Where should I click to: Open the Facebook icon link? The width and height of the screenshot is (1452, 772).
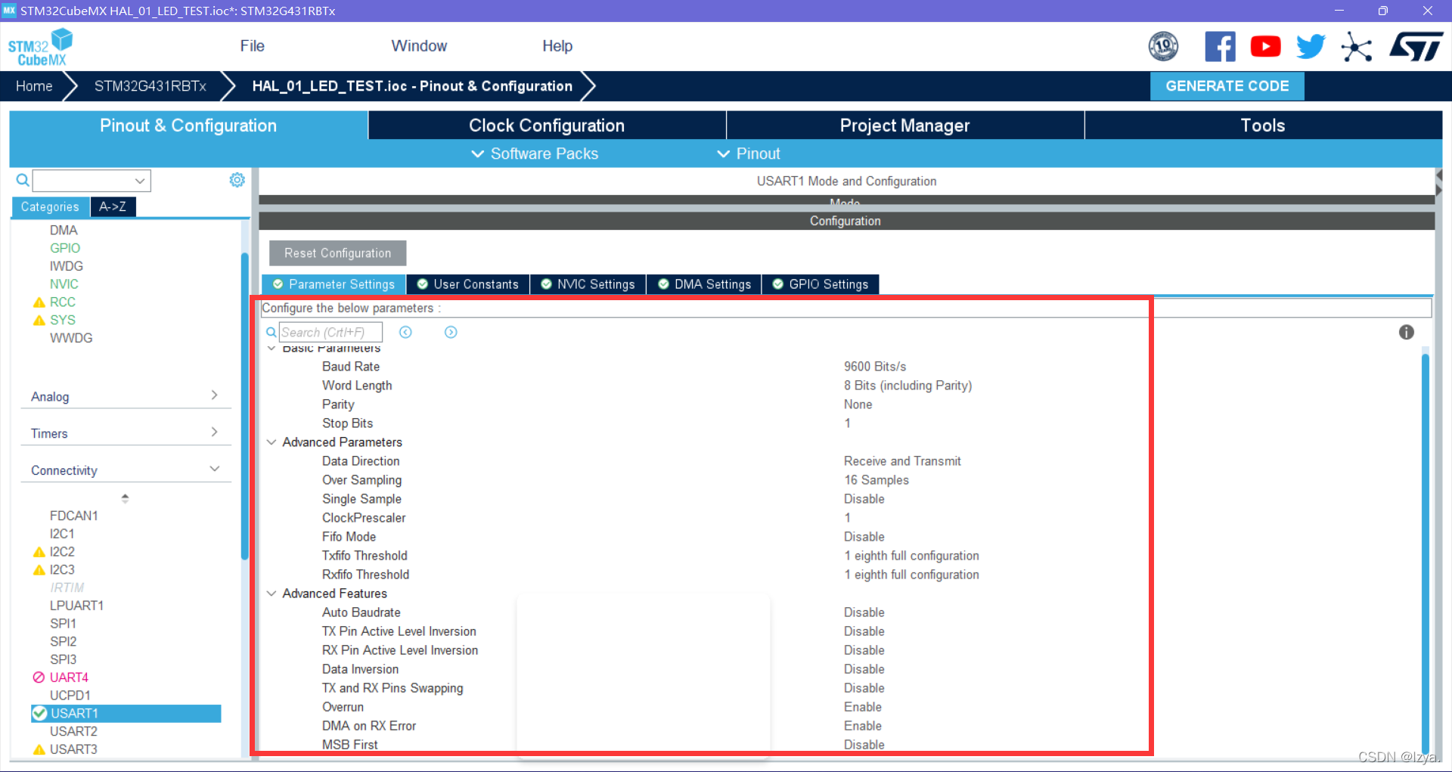coord(1220,46)
